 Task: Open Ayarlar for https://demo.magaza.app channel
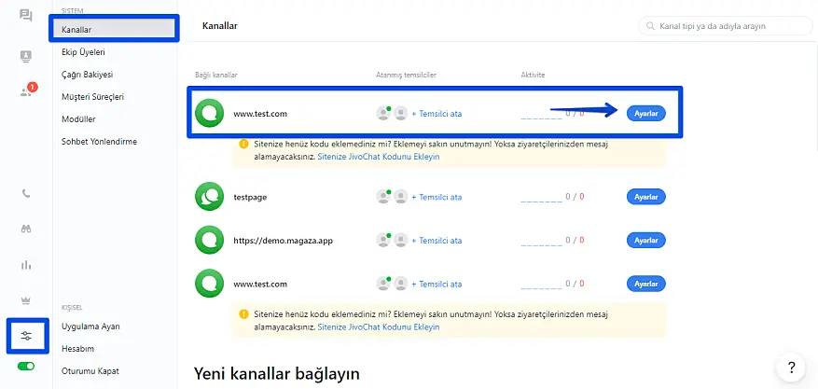(645, 241)
